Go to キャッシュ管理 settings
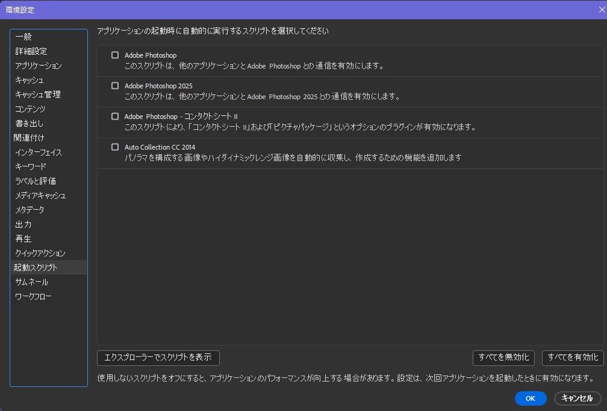The height and width of the screenshot is (411, 607). pyautogui.click(x=49, y=94)
